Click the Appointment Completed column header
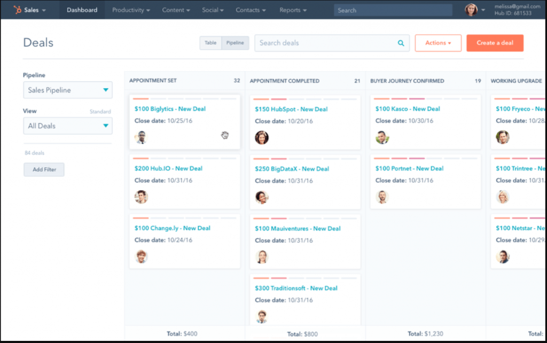Viewport: 547px width, 343px height. click(x=284, y=81)
